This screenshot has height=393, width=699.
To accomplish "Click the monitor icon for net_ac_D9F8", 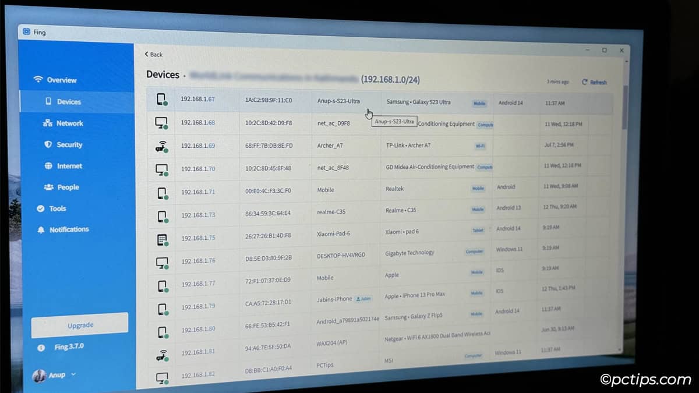I will [162, 121].
